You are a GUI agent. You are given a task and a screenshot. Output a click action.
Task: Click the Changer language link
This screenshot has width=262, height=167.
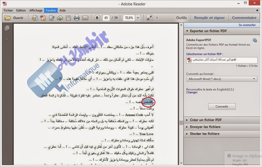click(x=192, y=92)
